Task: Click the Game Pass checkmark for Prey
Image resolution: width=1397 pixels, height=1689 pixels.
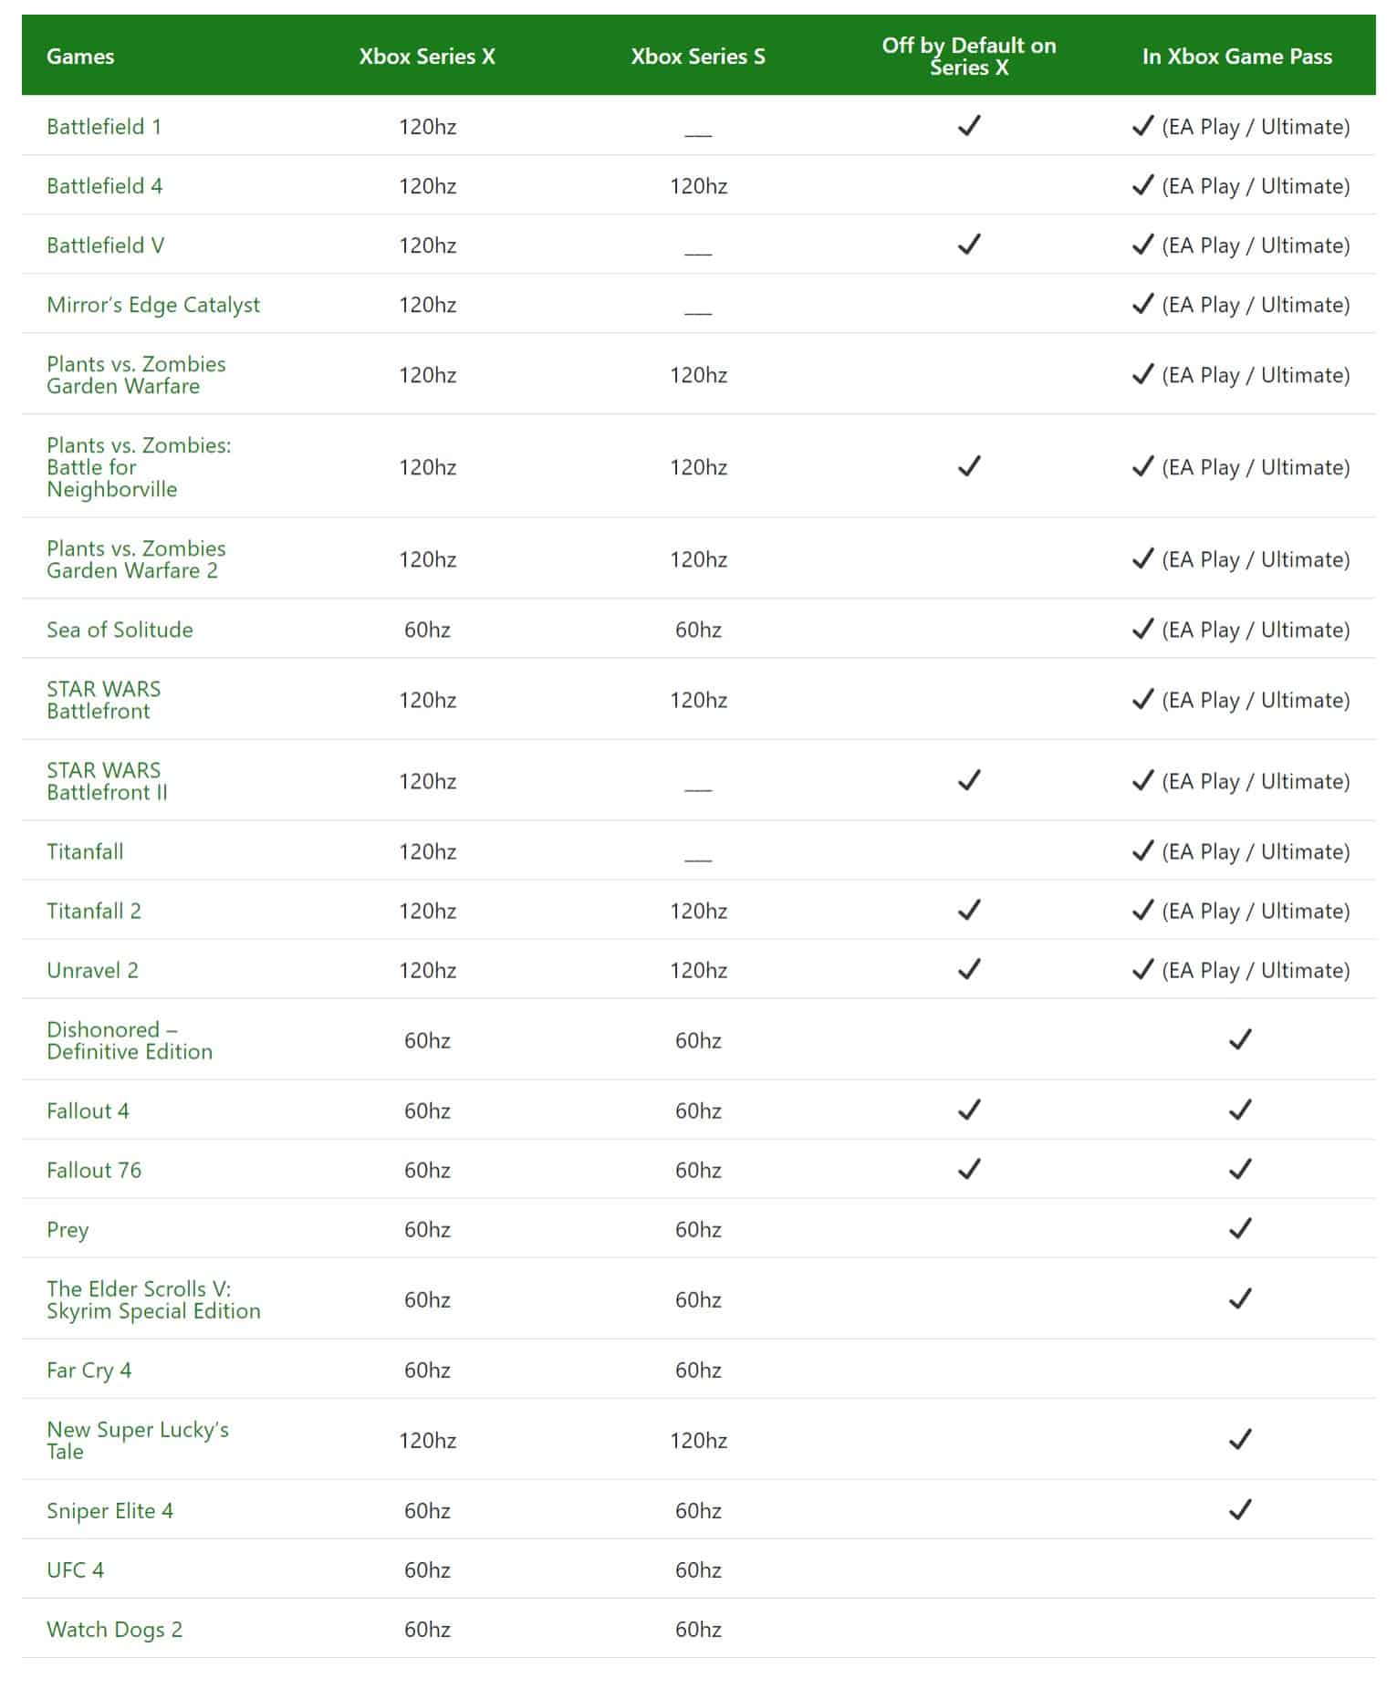Action: 1240,1229
